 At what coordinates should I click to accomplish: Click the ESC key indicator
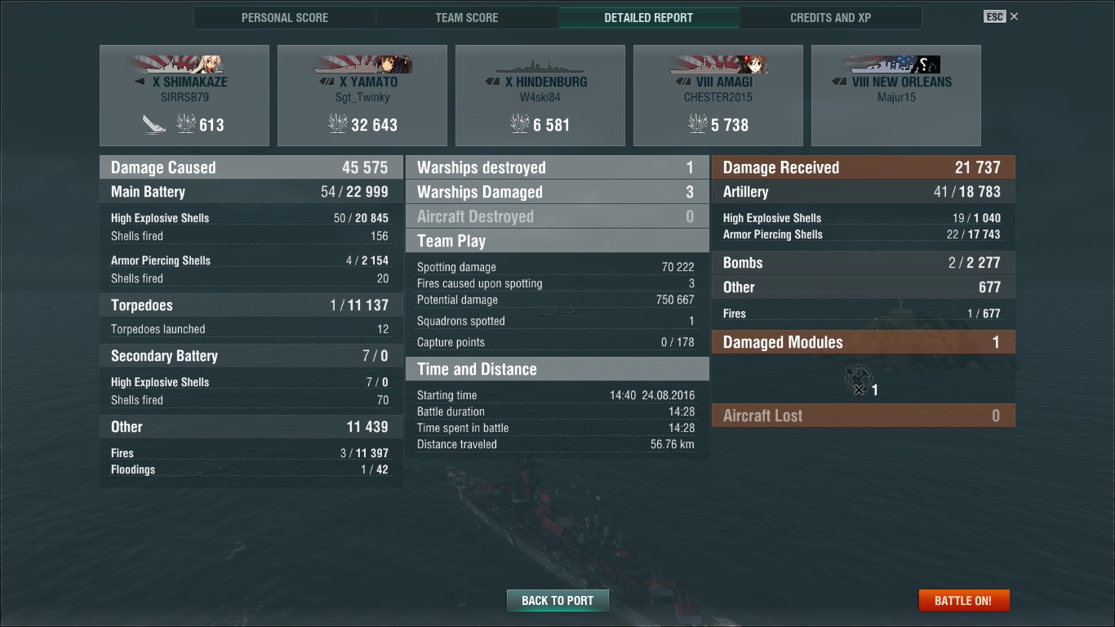[994, 16]
